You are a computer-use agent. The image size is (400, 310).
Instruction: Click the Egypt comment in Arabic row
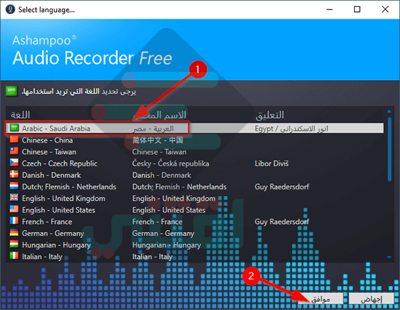pos(291,129)
